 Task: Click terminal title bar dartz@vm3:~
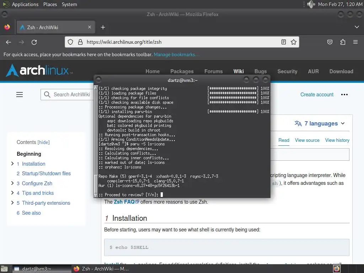tap(182, 80)
